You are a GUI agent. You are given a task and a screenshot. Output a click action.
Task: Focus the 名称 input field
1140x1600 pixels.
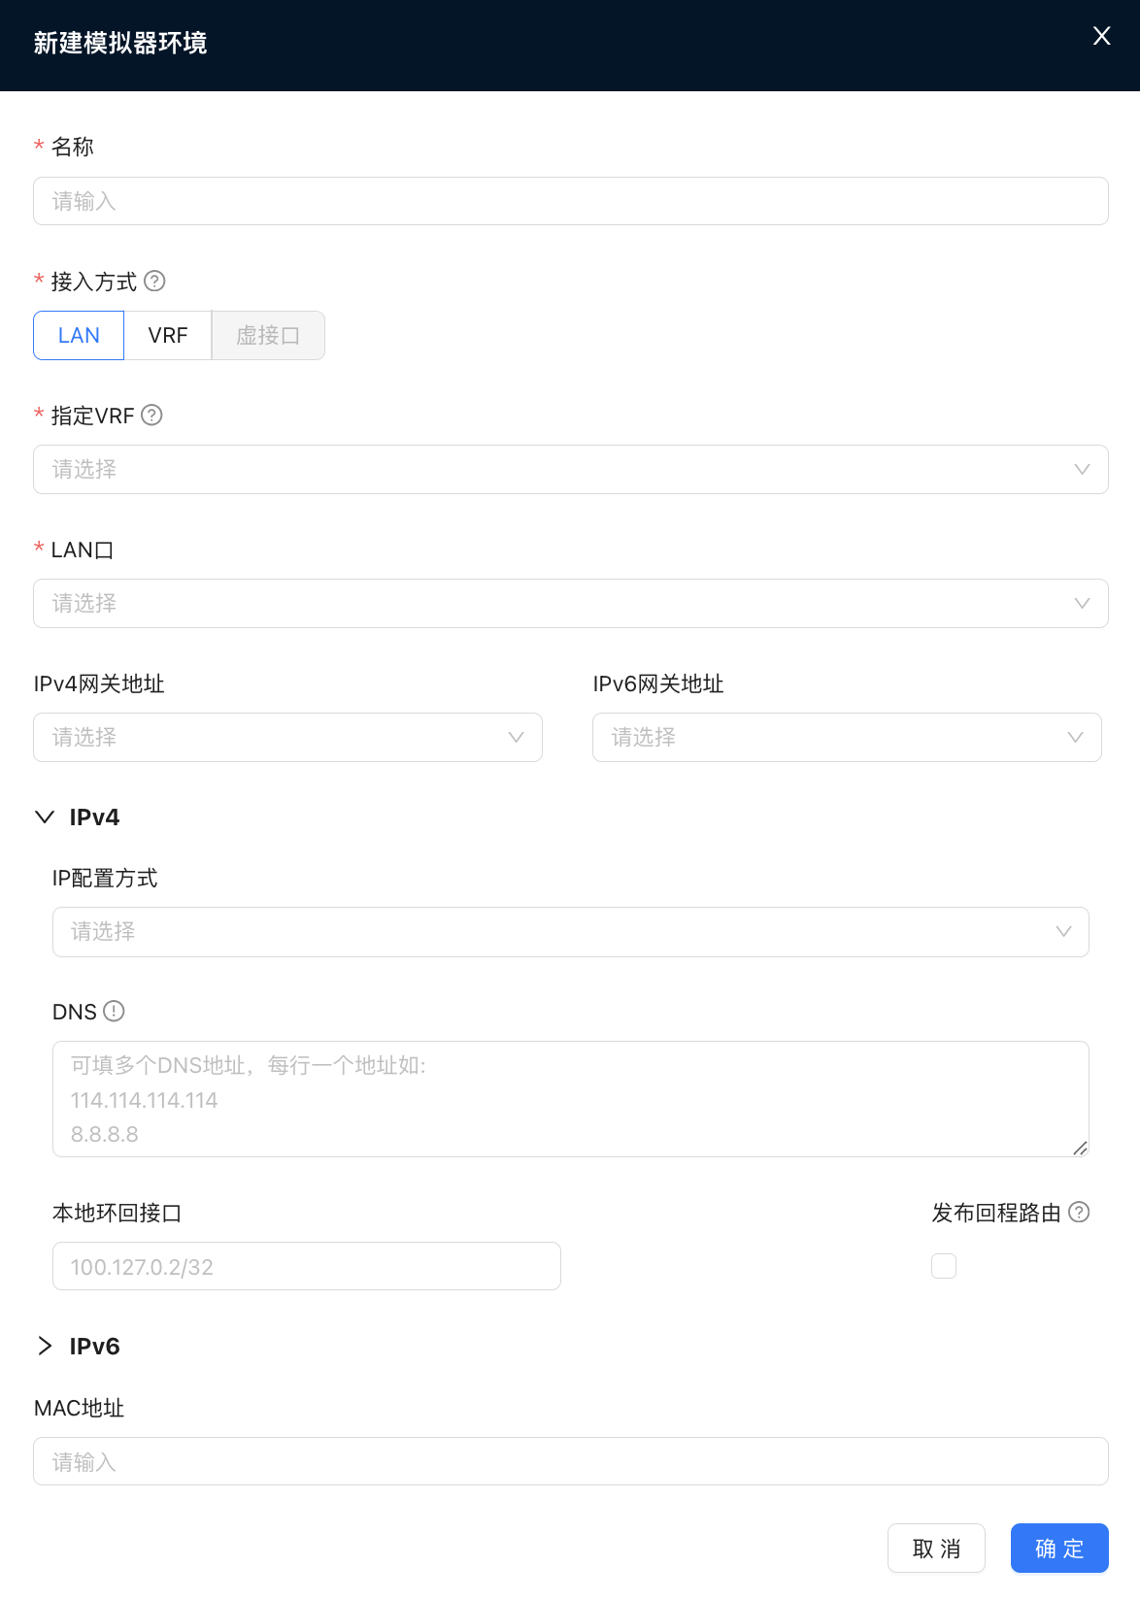click(x=570, y=202)
